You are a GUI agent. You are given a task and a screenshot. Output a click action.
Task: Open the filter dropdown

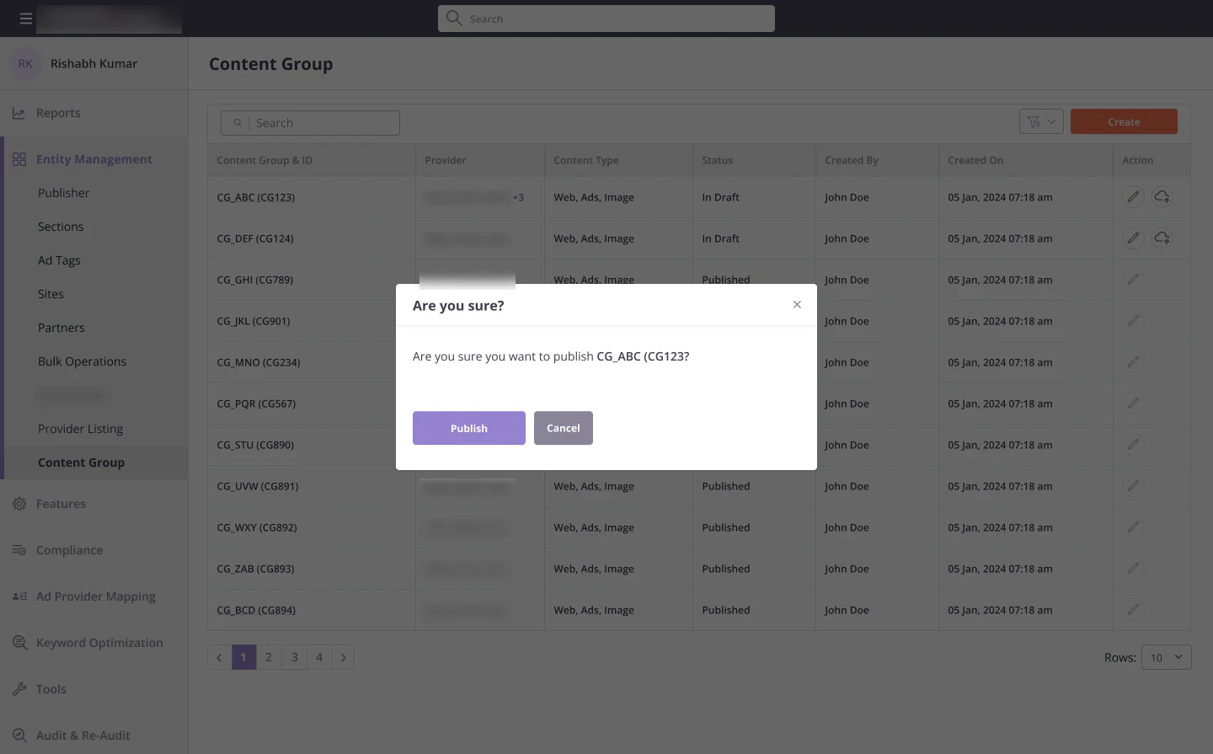(x=1041, y=121)
